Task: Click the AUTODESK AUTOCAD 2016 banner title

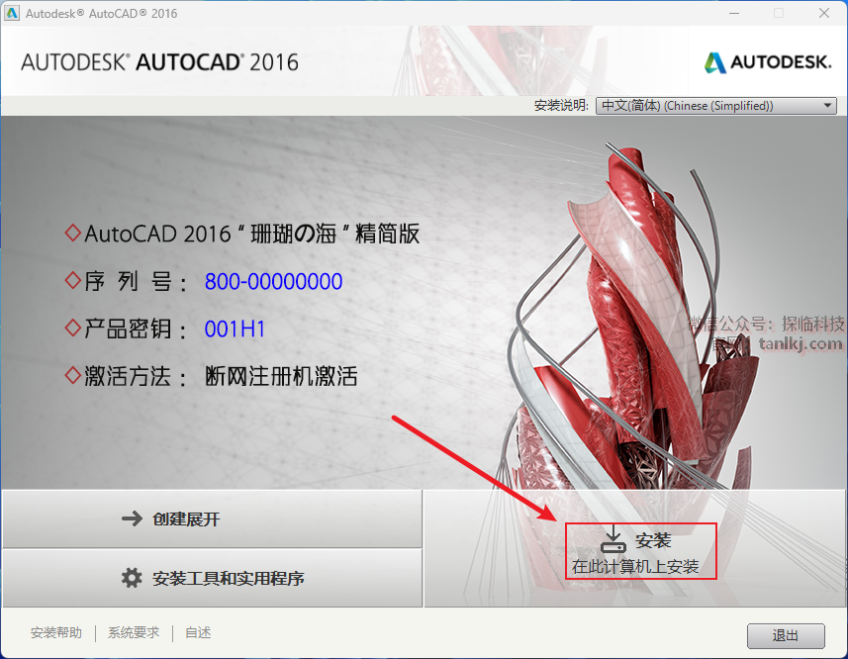Action: (x=160, y=62)
